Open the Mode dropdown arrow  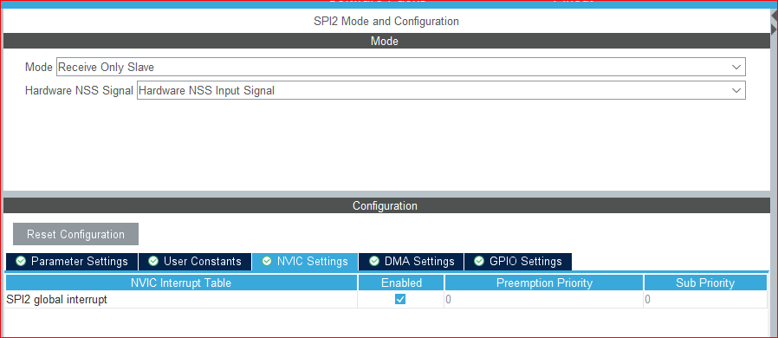(x=736, y=67)
